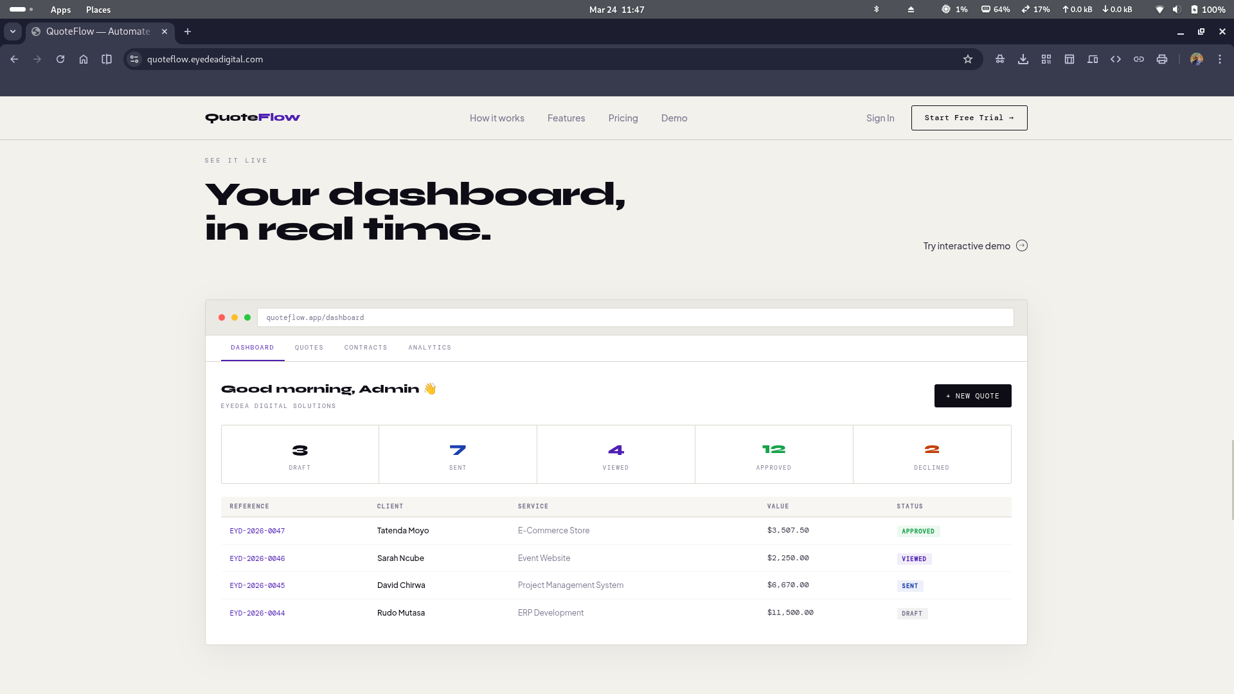Open the Apps menu in top panel

tap(60, 10)
